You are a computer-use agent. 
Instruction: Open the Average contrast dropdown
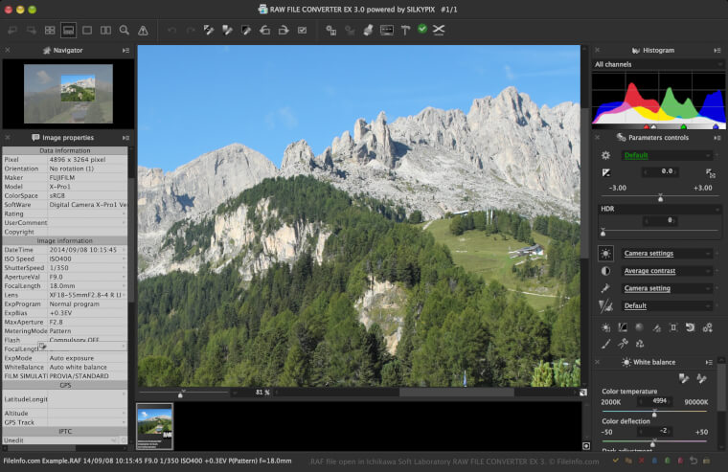(667, 271)
